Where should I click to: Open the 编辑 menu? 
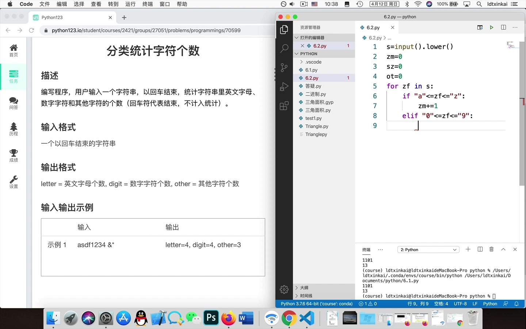[62, 4]
